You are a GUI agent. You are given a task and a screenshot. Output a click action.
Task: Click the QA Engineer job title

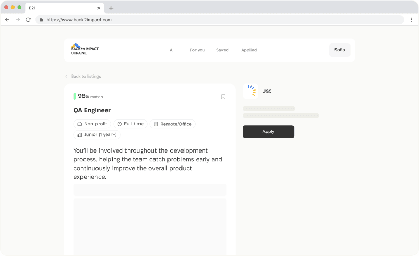click(x=92, y=110)
